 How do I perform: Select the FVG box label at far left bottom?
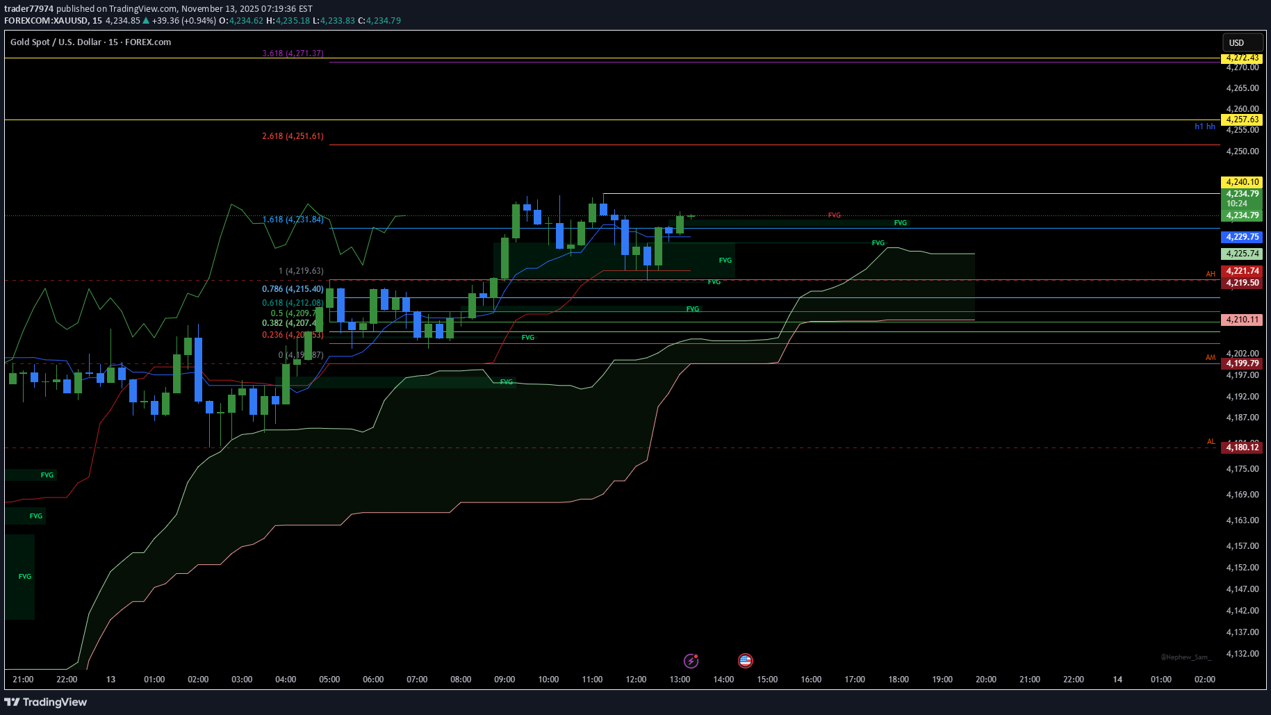(25, 576)
